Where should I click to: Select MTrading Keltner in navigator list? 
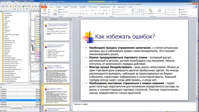point(9,75)
